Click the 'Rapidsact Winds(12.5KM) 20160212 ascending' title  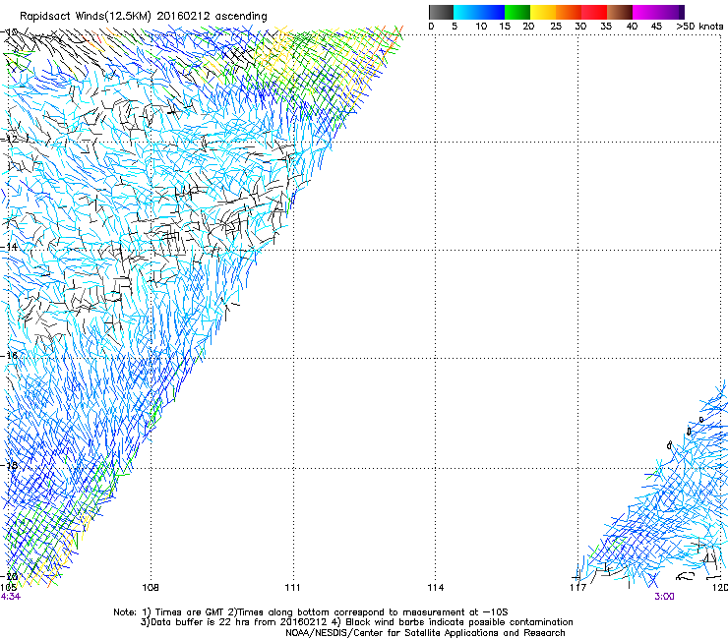coord(144,17)
